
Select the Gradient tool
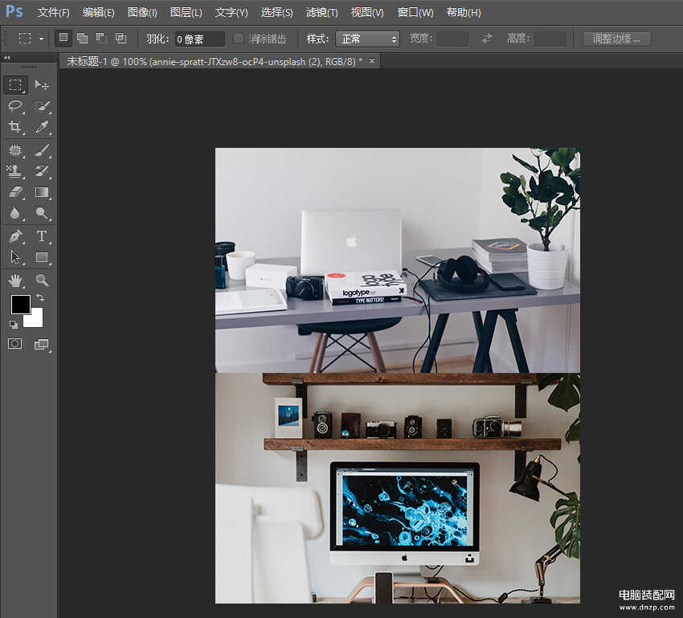click(42, 192)
